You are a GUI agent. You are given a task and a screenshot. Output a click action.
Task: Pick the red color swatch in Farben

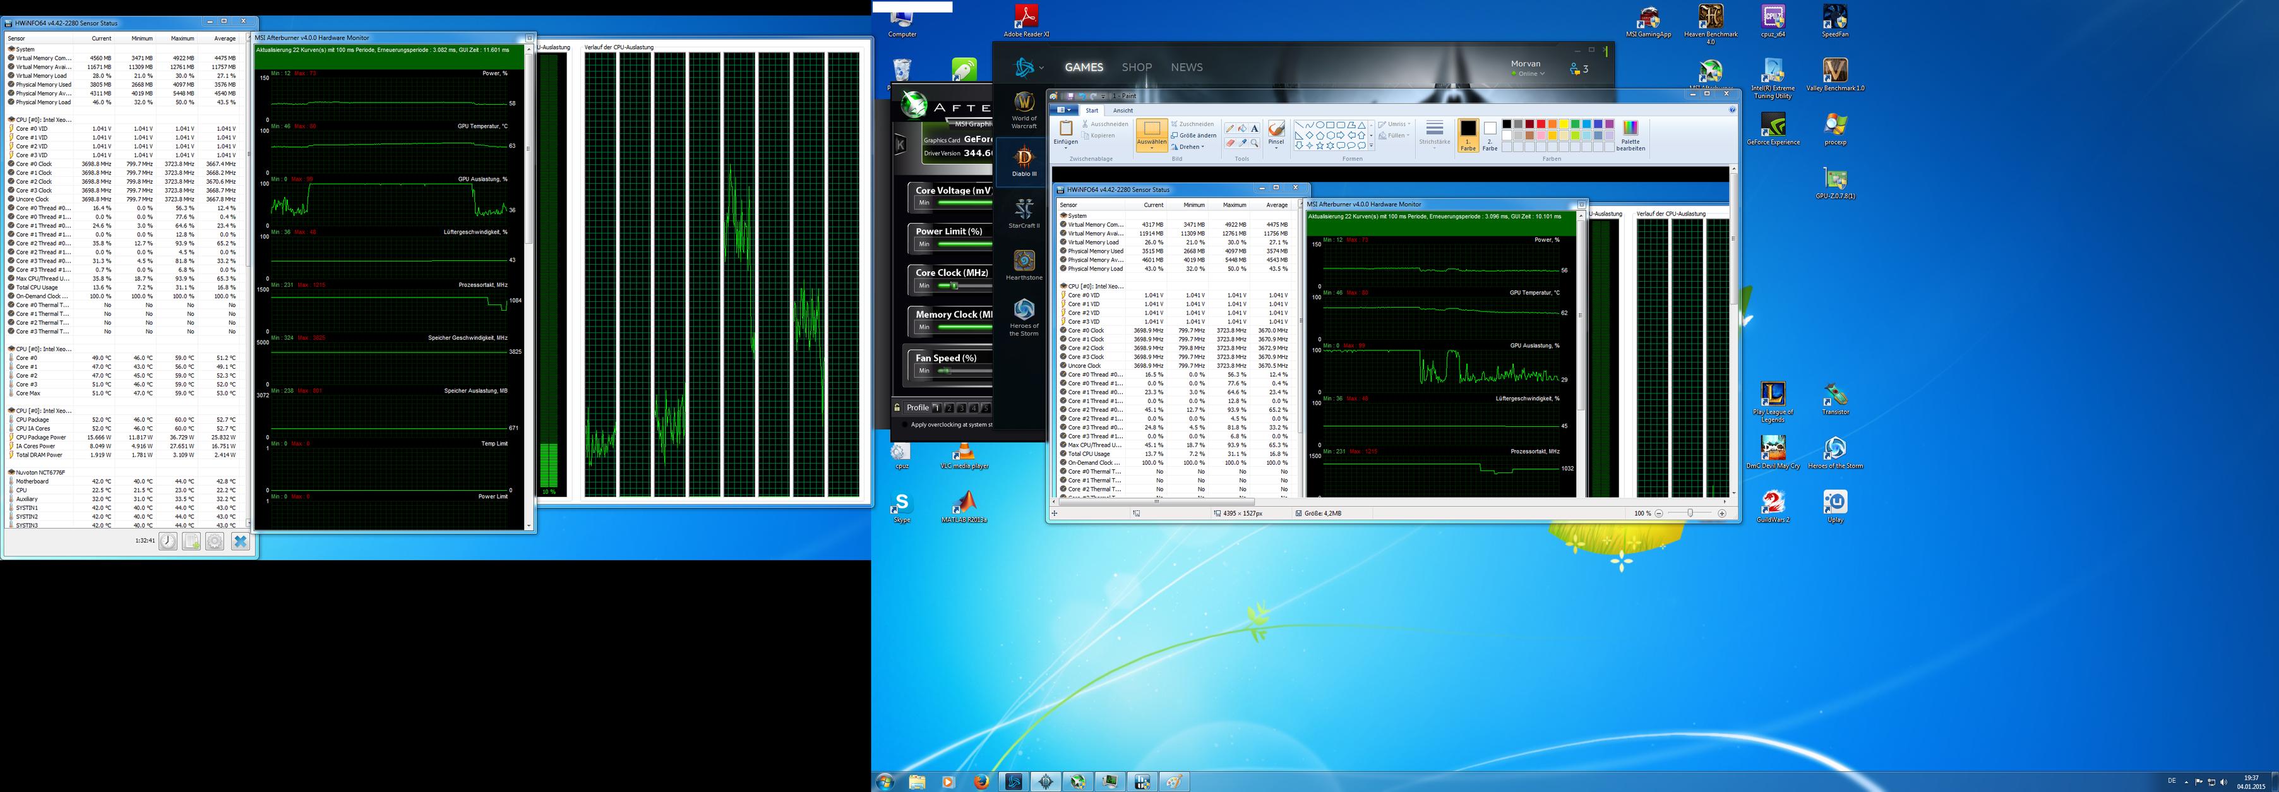click(1541, 124)
